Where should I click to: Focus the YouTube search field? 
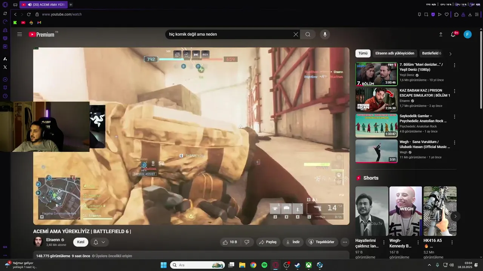coord(229,34)
